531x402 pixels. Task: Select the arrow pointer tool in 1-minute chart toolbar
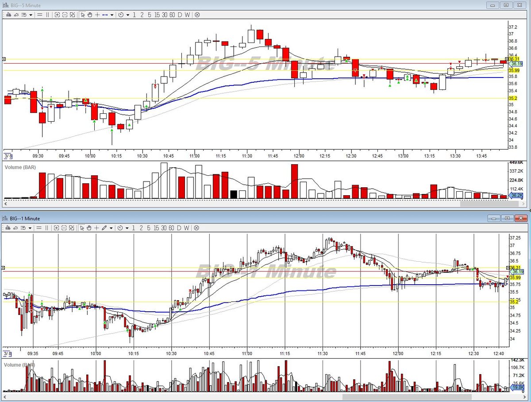coord(82,228)
